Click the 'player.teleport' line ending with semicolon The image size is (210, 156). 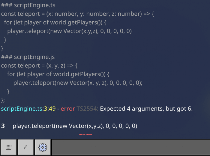78,83
